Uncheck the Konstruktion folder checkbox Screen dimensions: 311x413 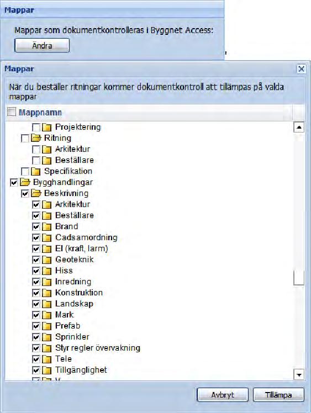click(x=36, y=293)
